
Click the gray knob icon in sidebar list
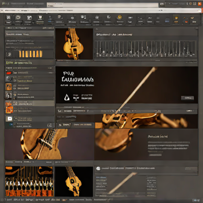[9, 79]
